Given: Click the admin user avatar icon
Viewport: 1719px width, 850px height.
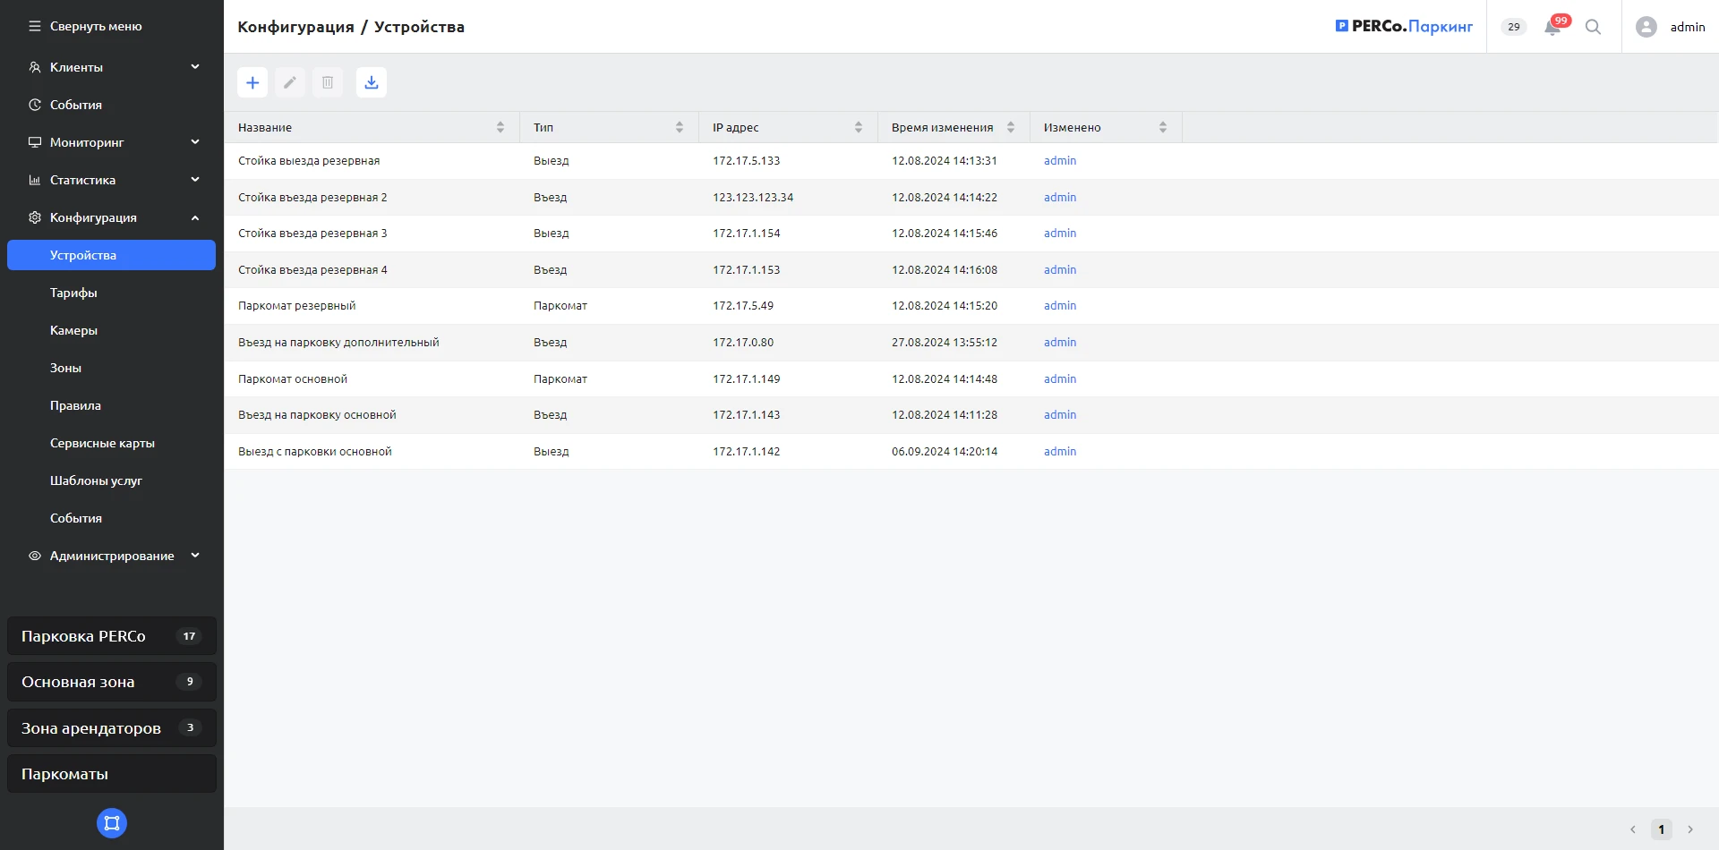Looking at the screenshot, I should [x=1646, y=27].
